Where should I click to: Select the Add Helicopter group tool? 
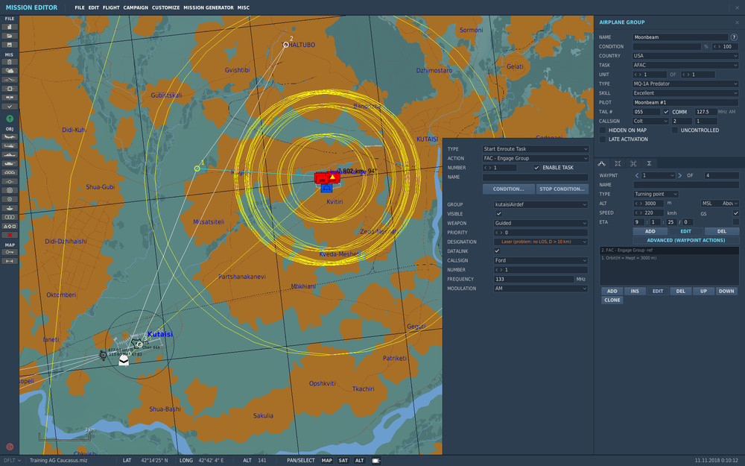tap(10, 145)
